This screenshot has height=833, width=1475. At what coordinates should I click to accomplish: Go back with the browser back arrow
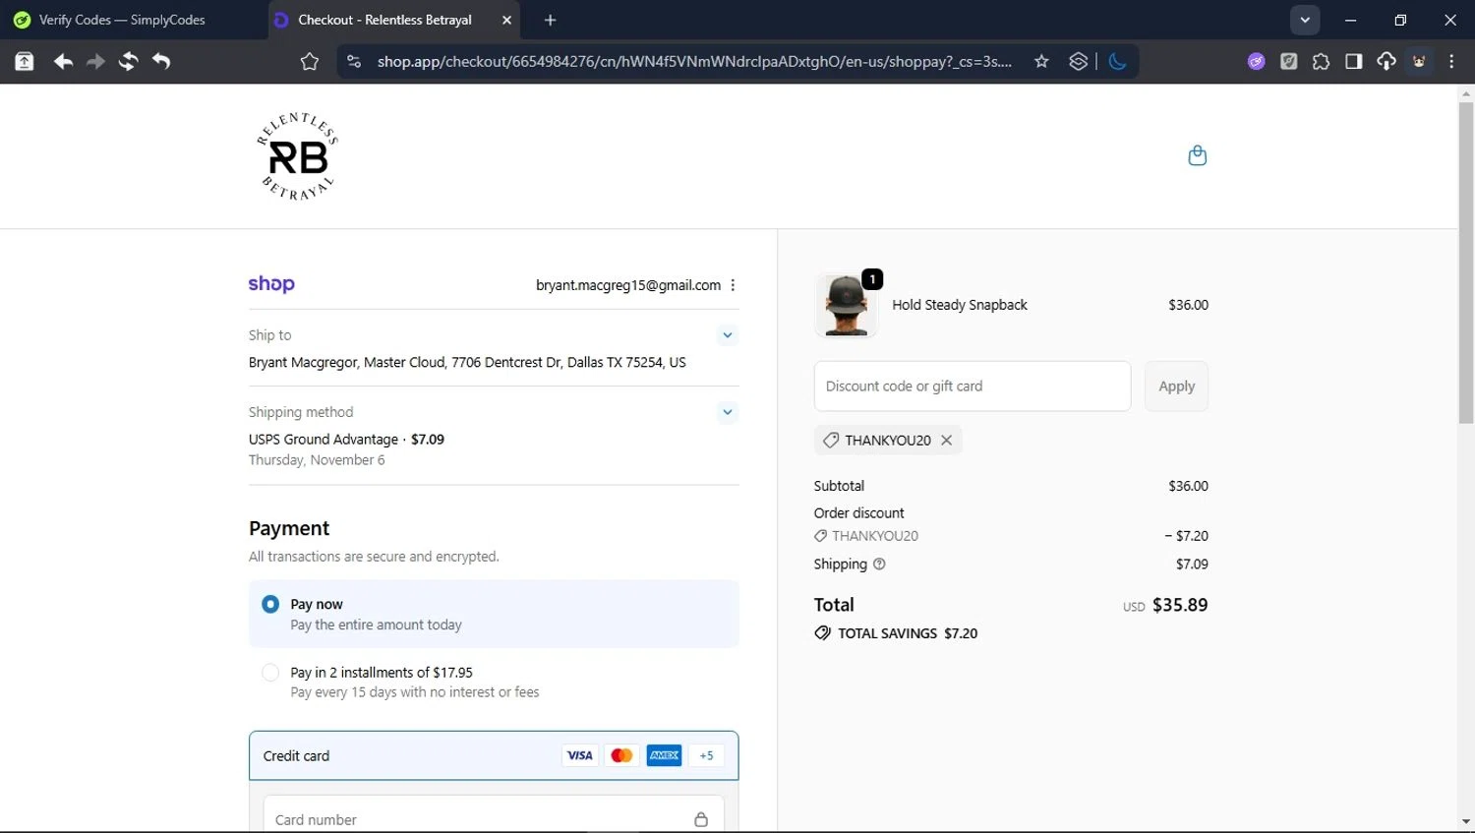[x=63, y=61]
